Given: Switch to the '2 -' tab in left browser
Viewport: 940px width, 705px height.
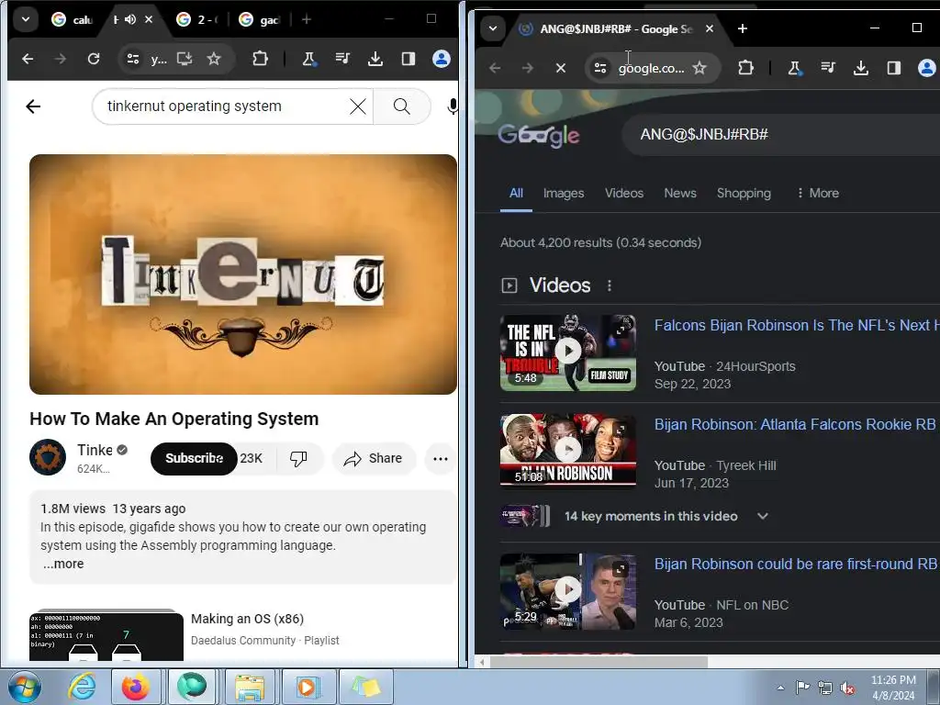Looking at the screenshot, I should point(196,20).
